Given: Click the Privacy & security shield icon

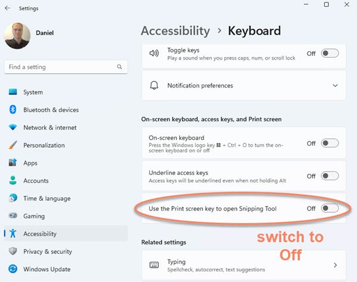Looking at the screenshot, I should [12, 251].
